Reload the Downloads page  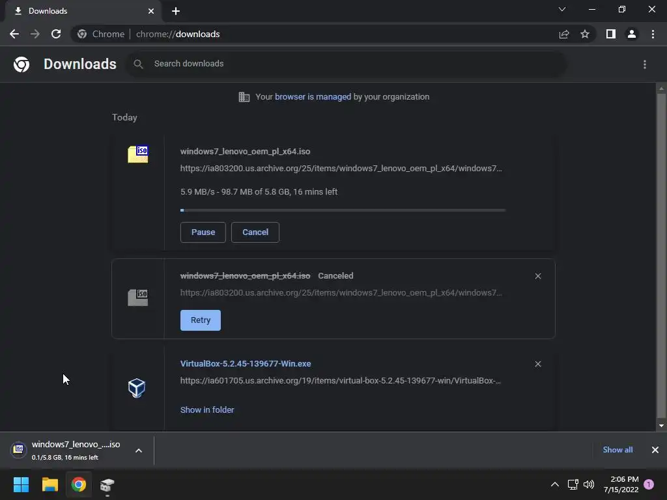click(56, 34)
